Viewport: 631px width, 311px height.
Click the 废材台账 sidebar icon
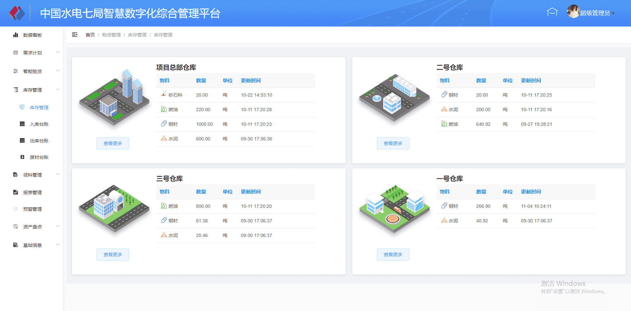tap(22, 157)
